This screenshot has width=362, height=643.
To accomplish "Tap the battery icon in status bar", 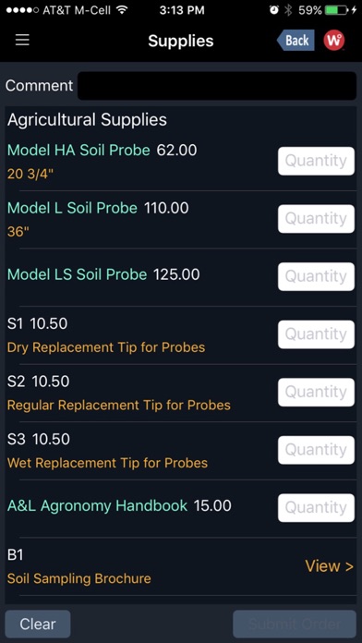I will click(x=337, y=10).
